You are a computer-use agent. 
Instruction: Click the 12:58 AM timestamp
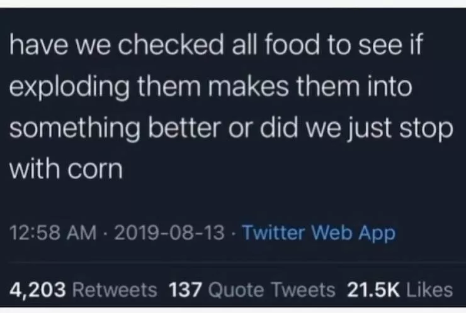pos(52,233)
